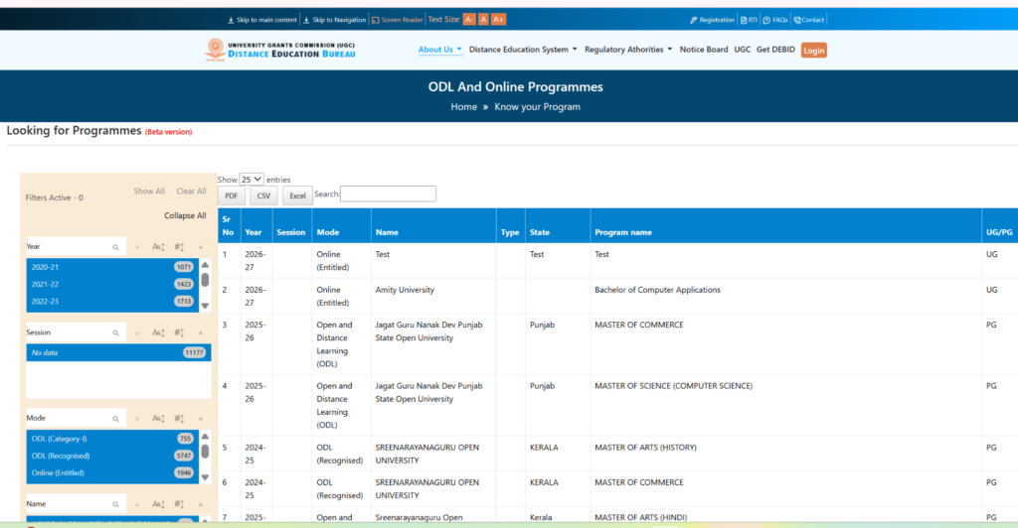The height and width of the screenshot is (528, 1018).
Task: Click the search icon in Mode filter
Action: coord(115,419)
